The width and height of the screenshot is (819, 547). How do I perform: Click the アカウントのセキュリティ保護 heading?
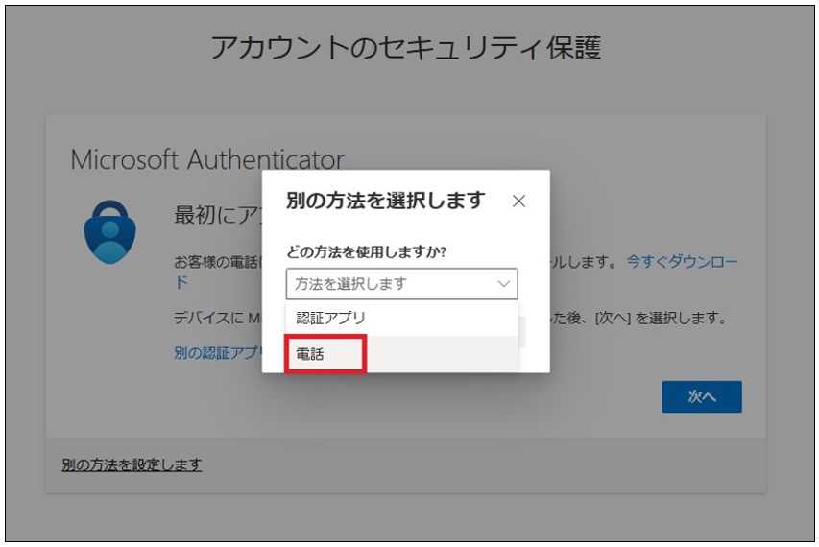pyautogui.click(x=406, y=47)
